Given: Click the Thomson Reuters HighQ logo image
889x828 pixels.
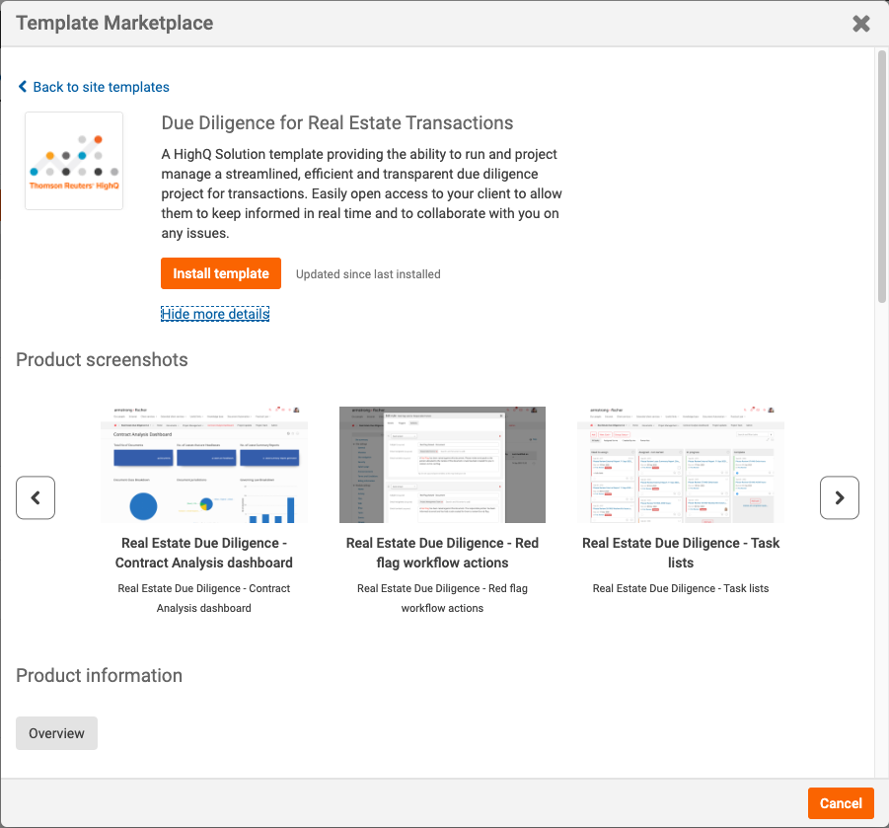Looking at the screenshot, I should click(x=74, y=161).
